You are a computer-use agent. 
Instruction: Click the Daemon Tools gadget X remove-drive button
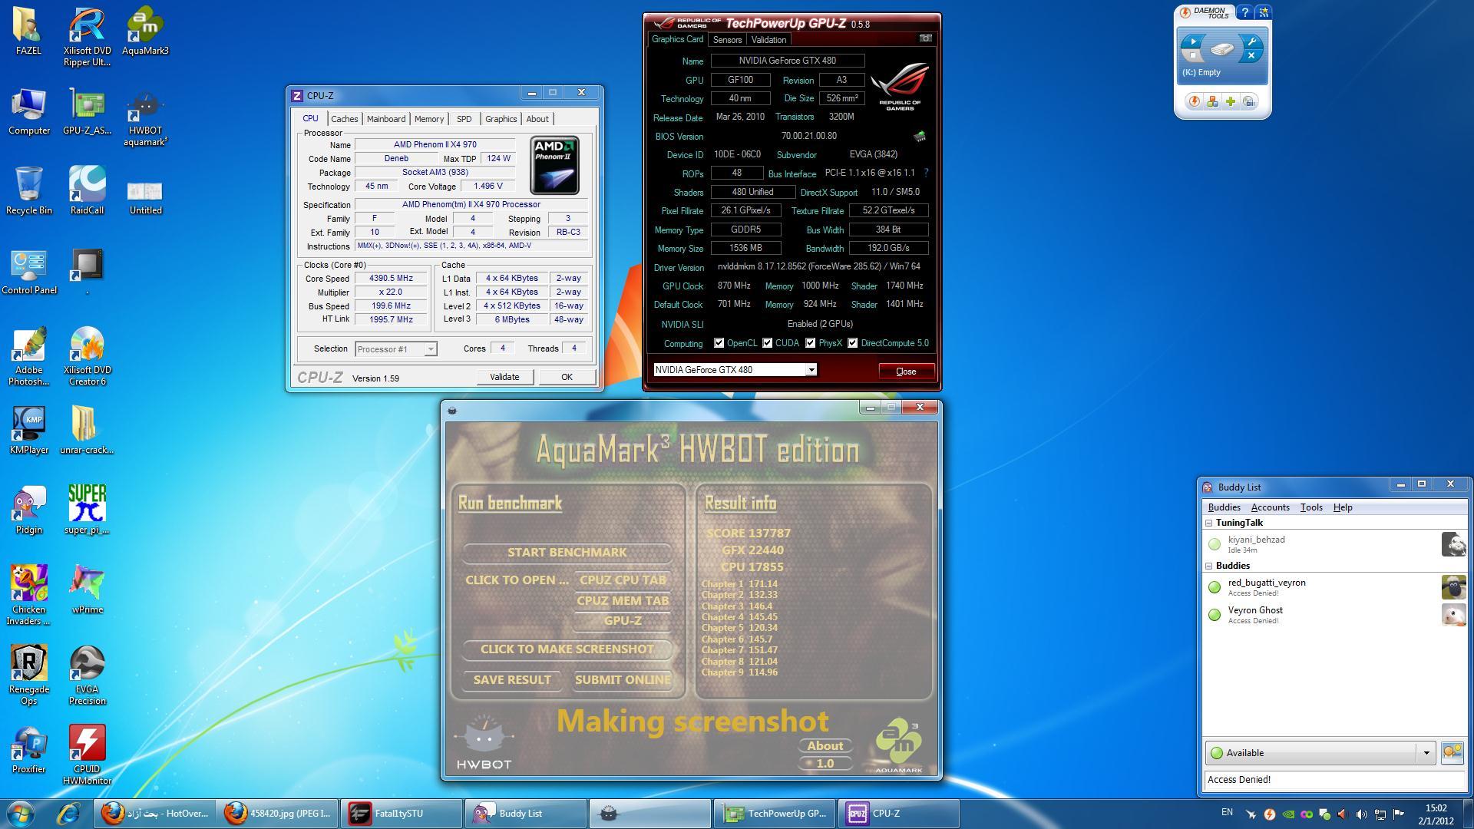coord(1251,56)
